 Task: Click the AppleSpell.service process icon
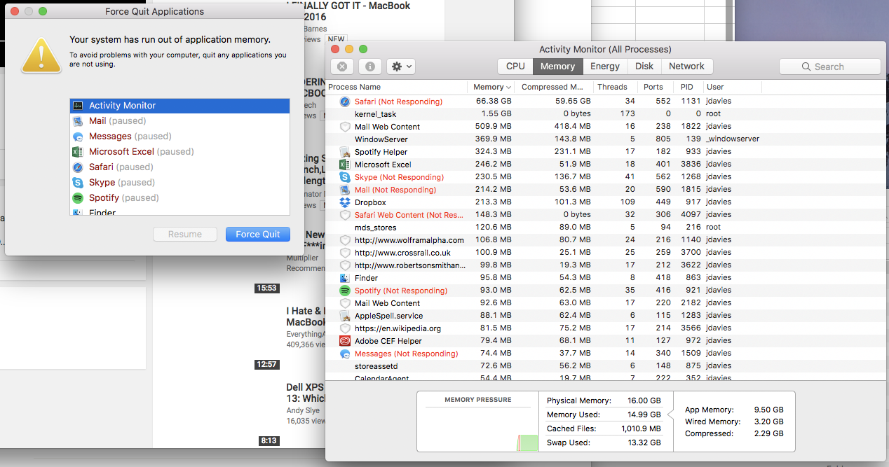pyautogui.click(x=345, y=316)
